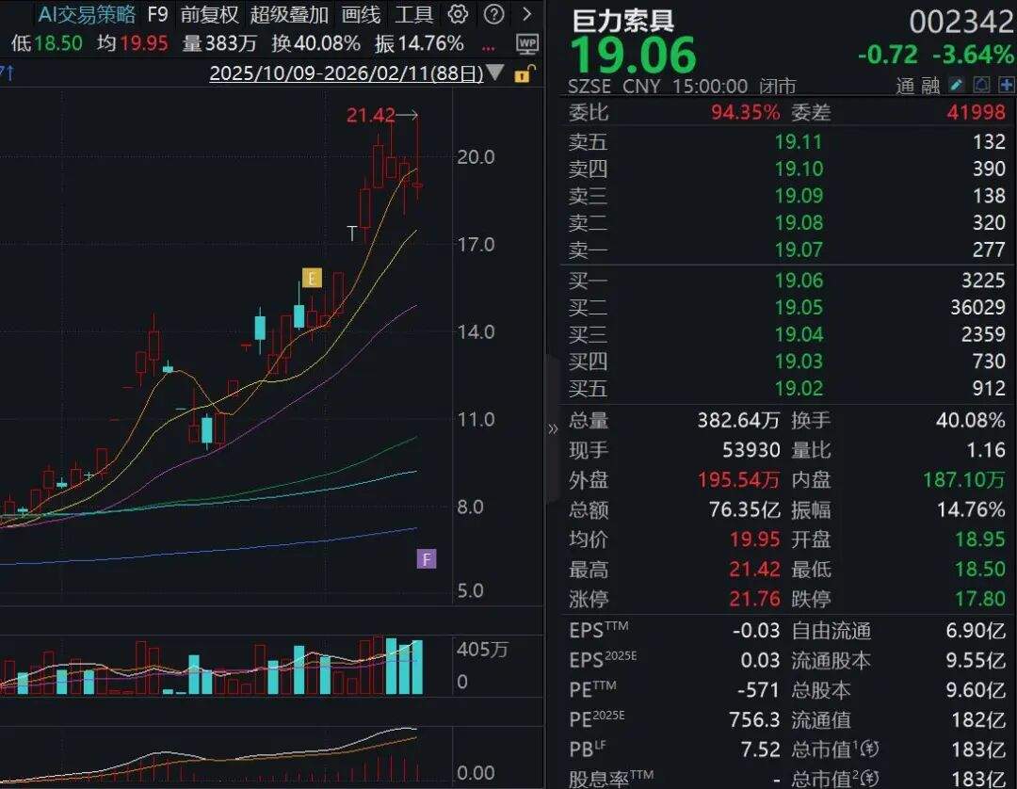
Task: Open the help question mark icon
Action: pyautogui.click(x=493, y=14)
